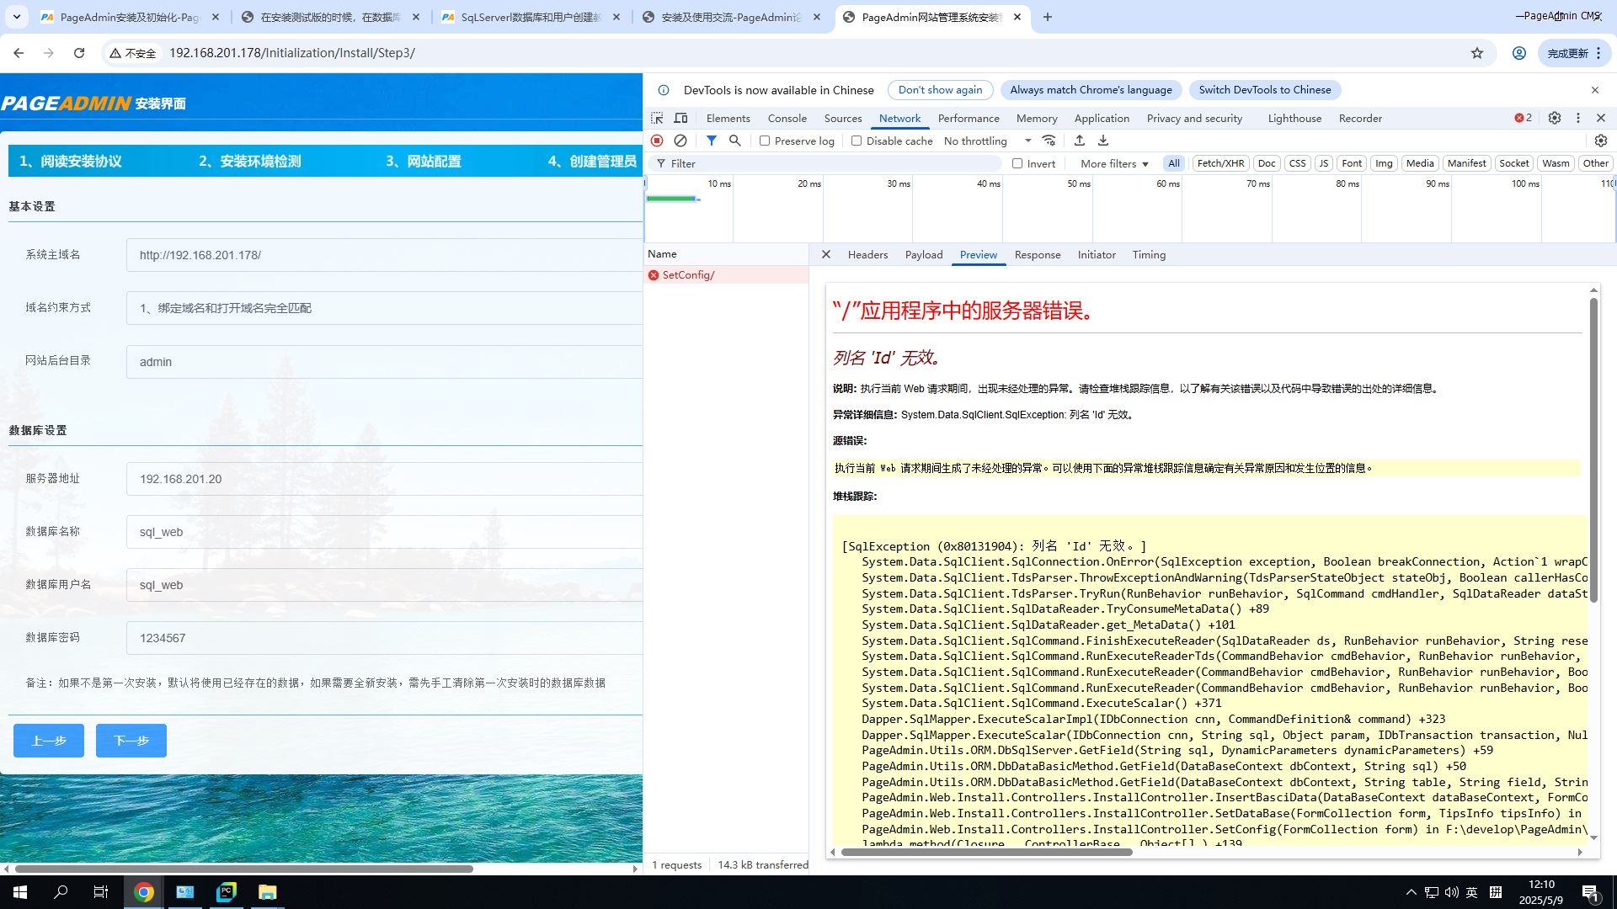The height and width of the screenshot is (909, 1617).
Task: Expand the More filters menu
Action: pyautogui.click(x=1114, y=163)
